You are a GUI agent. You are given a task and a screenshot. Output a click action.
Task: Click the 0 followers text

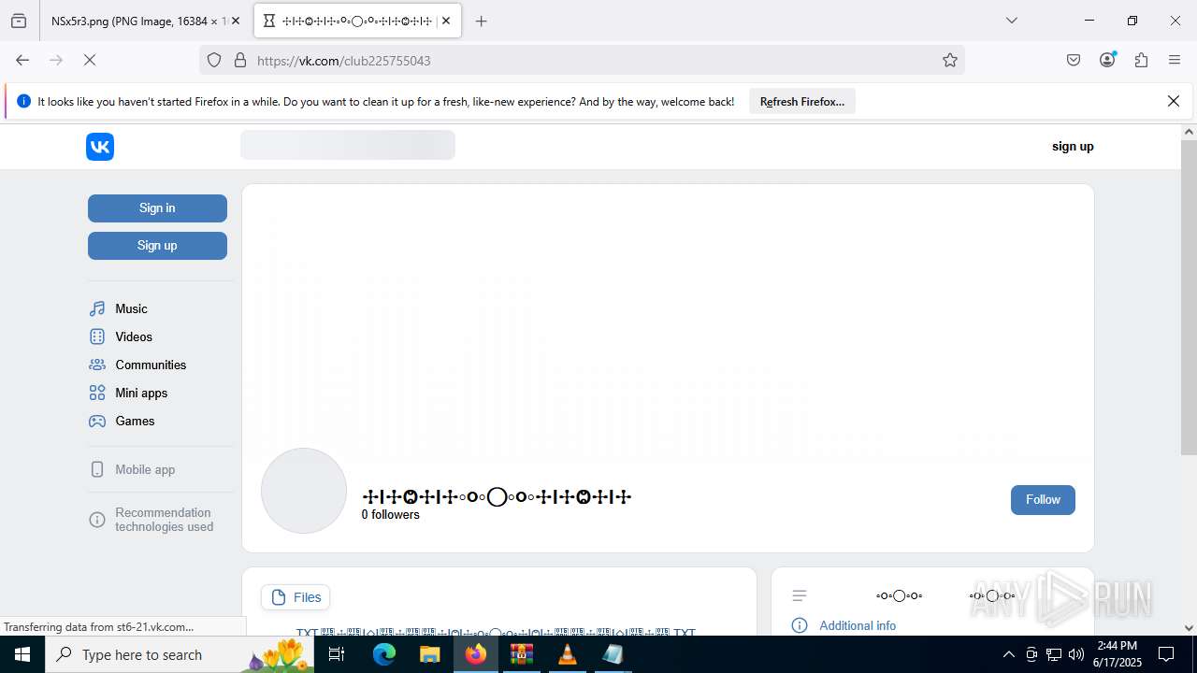click(391, 515)
